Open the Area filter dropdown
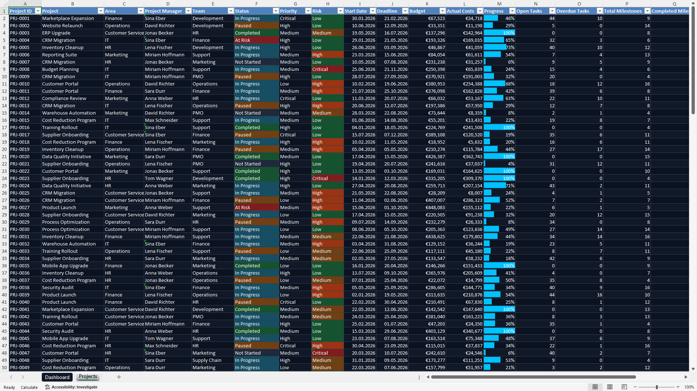This screenshot has height=391, width=697. 141,11
